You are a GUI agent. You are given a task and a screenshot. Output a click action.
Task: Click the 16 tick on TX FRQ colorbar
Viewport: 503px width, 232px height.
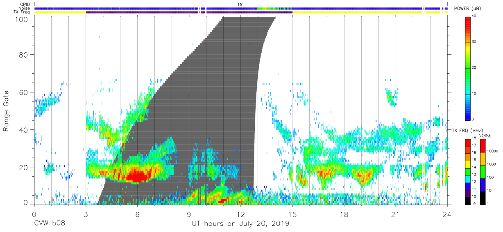pos(474,153)
